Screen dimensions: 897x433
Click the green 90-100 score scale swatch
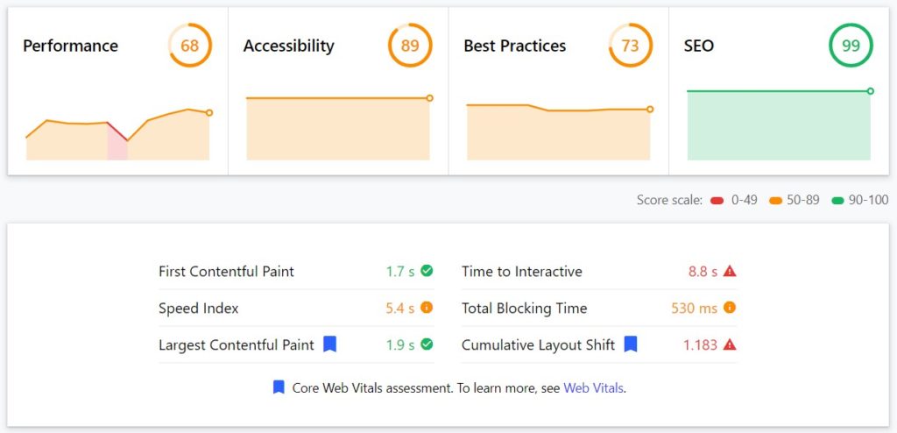click(x=837, y=201)
